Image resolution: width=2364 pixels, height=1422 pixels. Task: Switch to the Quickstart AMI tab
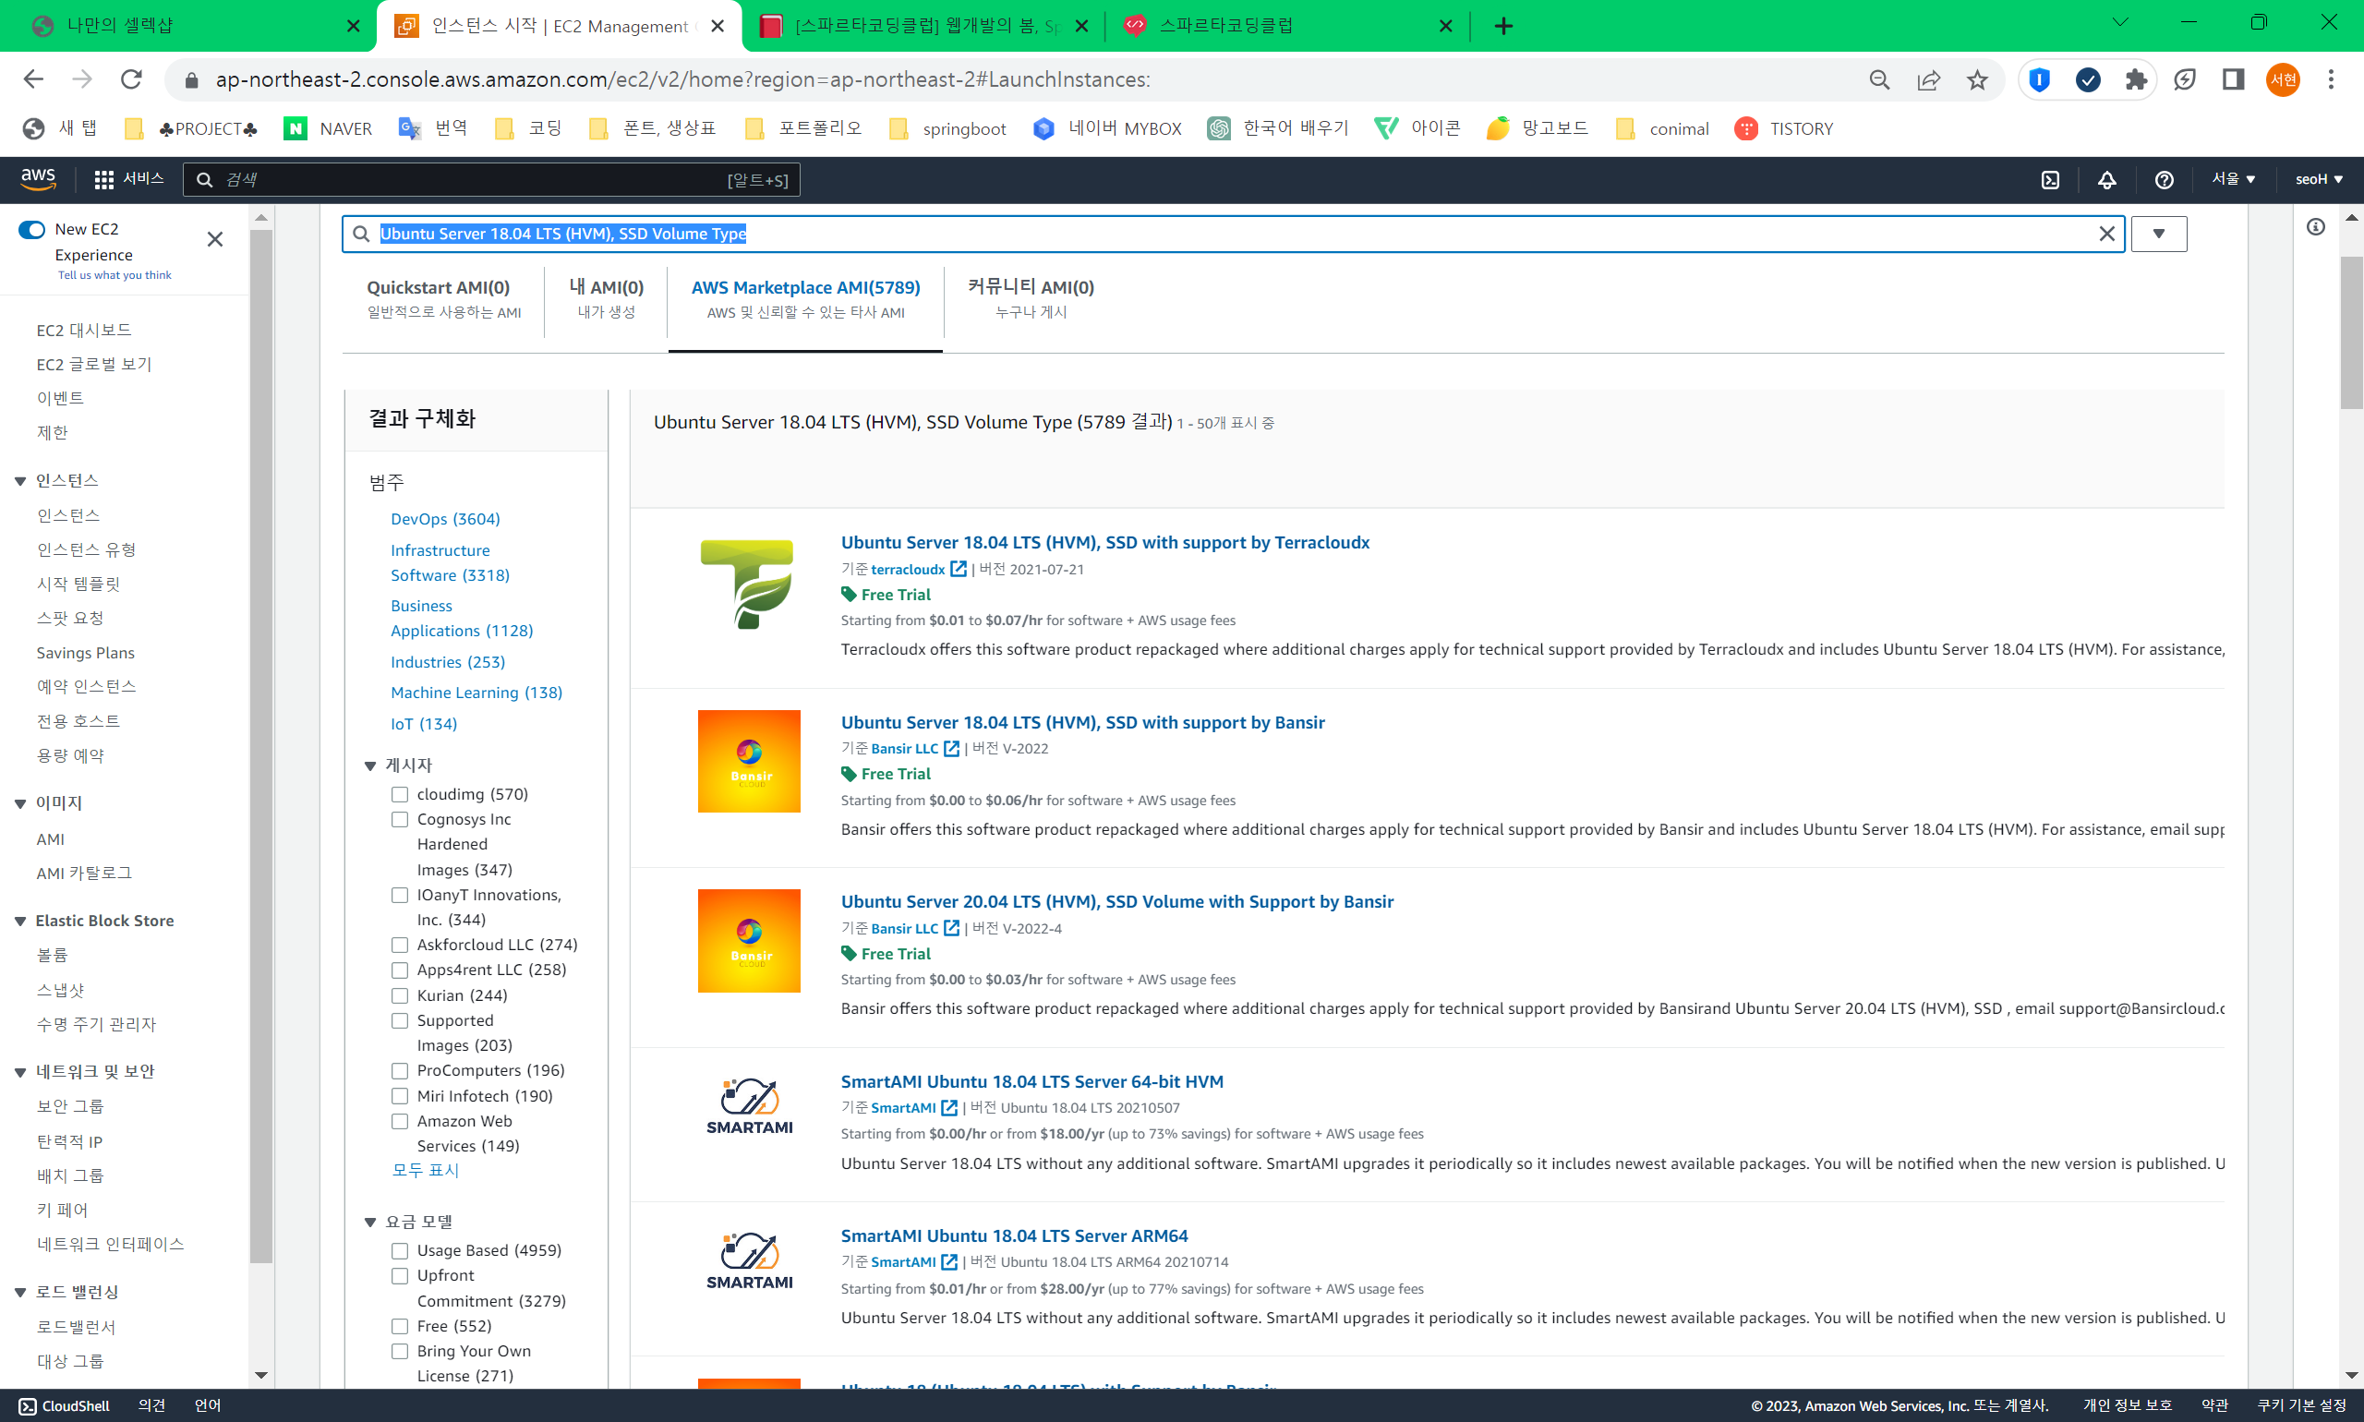tap(443, 298)
